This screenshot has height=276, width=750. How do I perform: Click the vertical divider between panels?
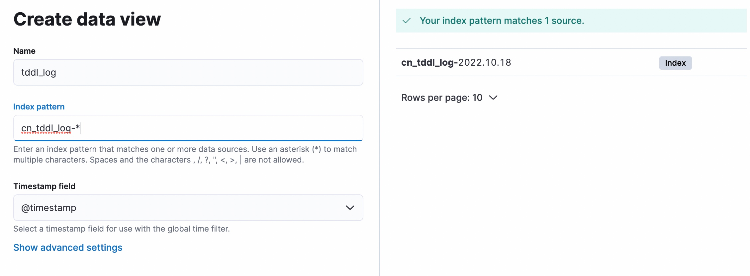click(380, 138)
